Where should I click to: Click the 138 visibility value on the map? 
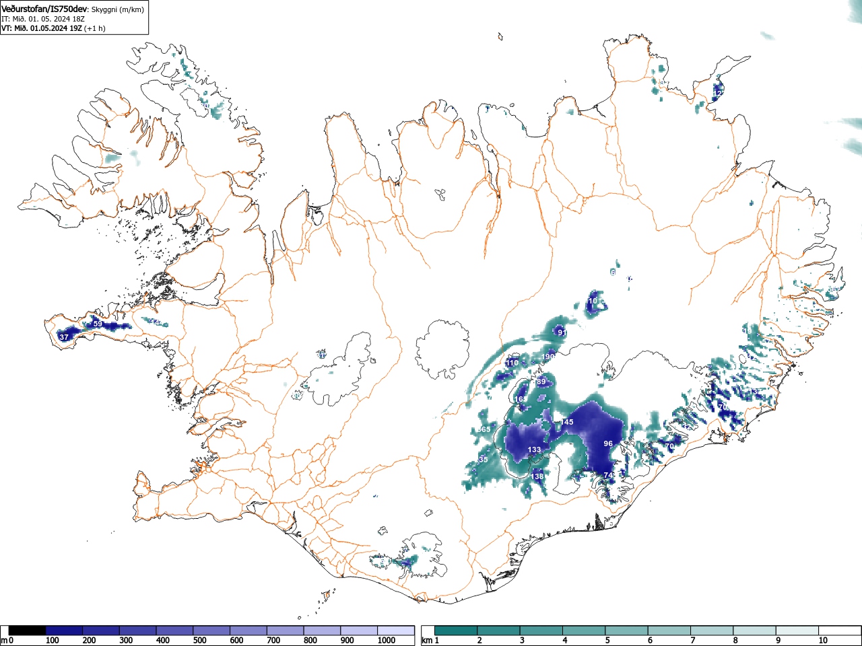[x=537, y=476]
